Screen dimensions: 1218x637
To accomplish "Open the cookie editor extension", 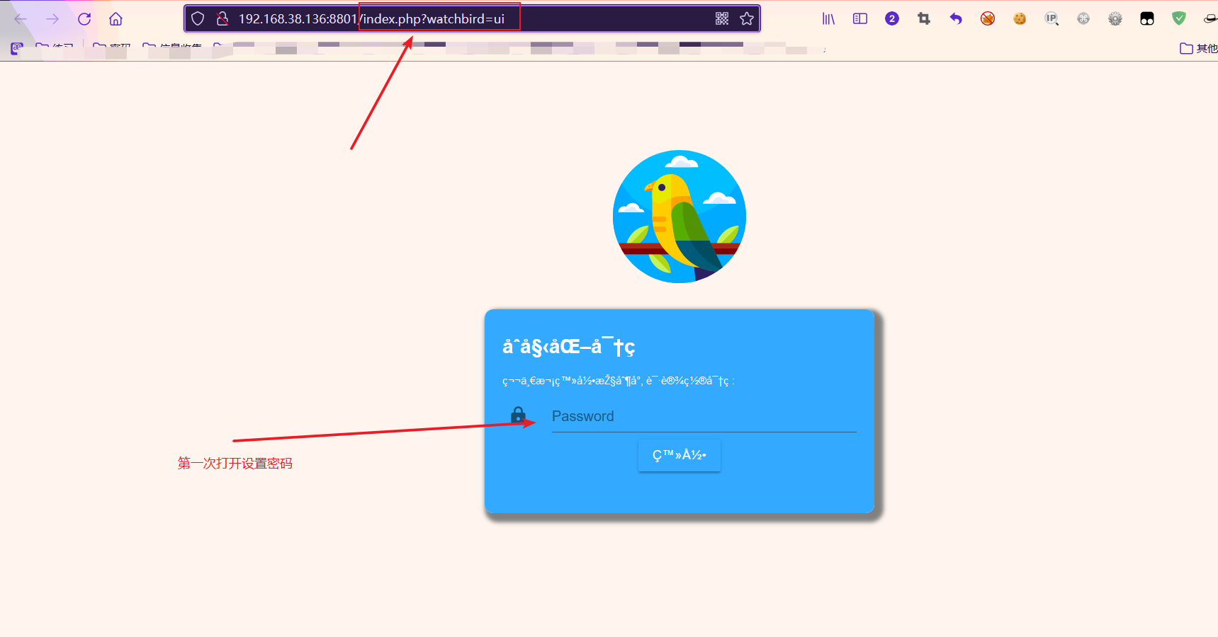I will [1020, 19].
